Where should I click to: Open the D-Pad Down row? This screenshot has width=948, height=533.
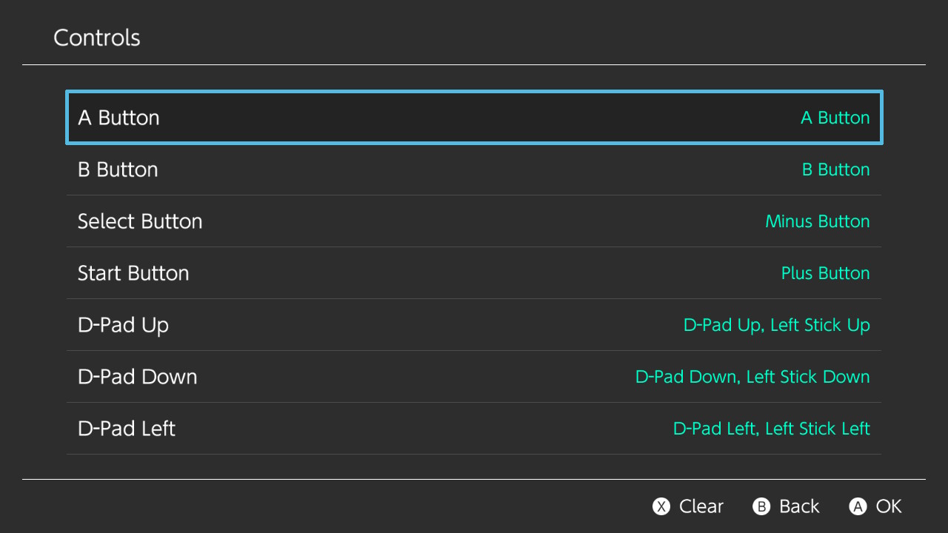point(474,377)
